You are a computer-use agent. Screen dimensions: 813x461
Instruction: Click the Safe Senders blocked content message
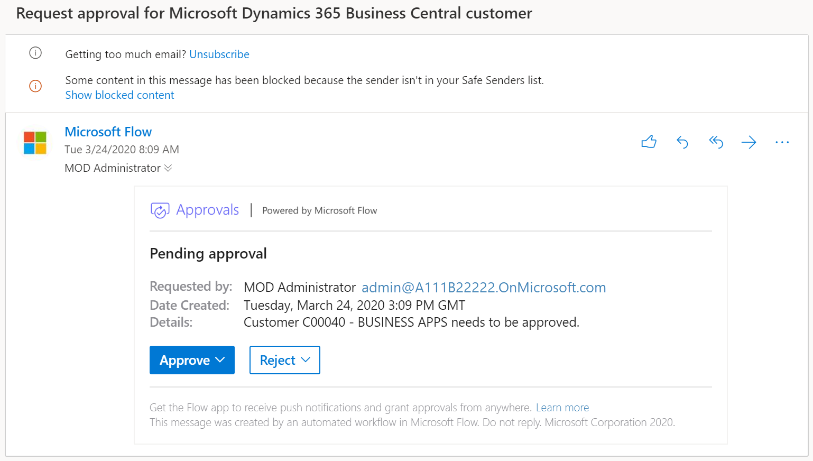[x=304, y=80]
